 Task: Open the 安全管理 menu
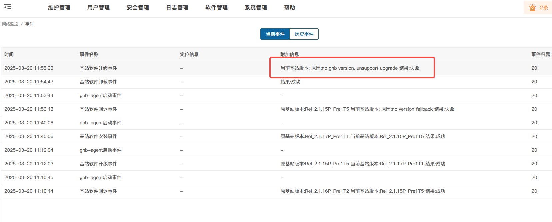click(x=138, y=7)
